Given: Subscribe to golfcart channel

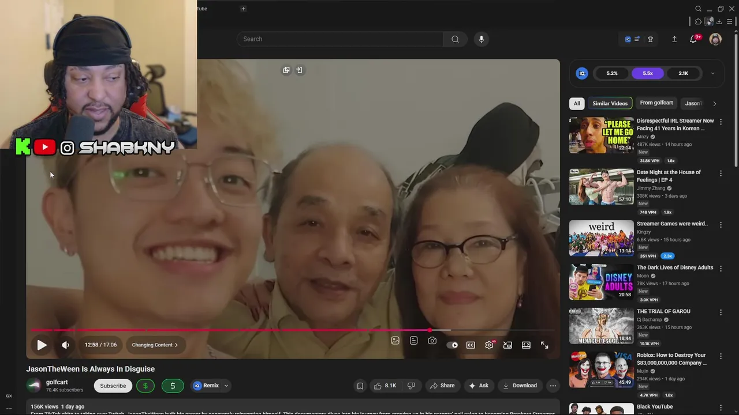Looking at the screenshot, I should (x=113, y=386).
